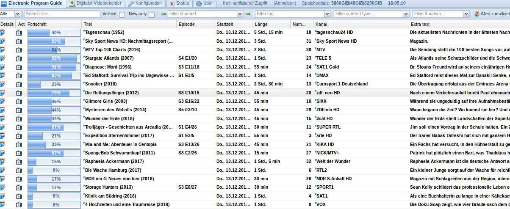Click TV play icon for Mysterien des Weltalls row
510x209 pixels.
tap(19, 110)
